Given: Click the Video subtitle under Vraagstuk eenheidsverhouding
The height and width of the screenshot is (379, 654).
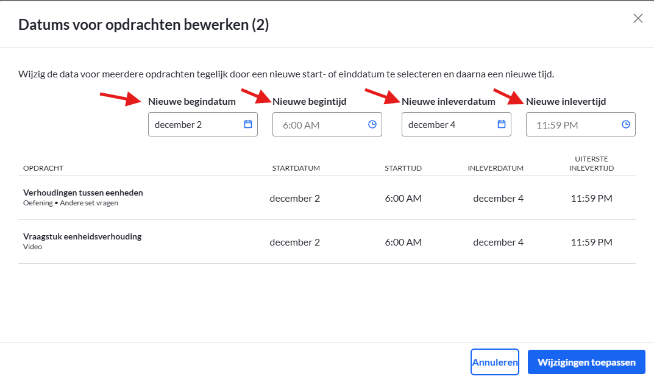Looking at the screenshot, I should click(32, 247).
